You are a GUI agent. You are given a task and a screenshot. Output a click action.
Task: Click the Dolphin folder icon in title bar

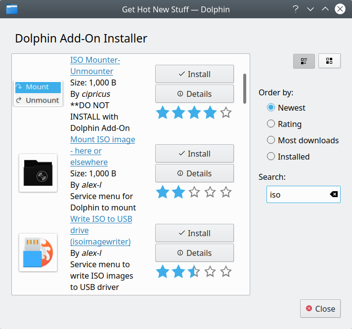pos(12,9)
